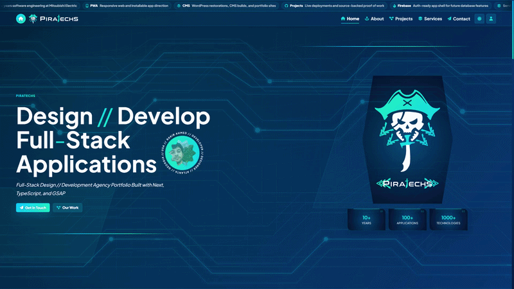Click the PWA ticker chip

tap(127, 6)
